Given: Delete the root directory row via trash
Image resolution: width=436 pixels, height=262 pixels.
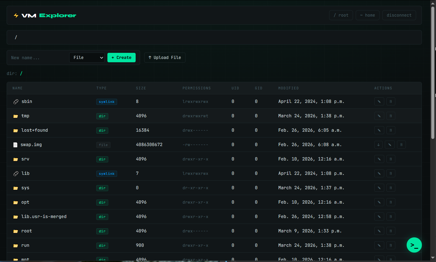Looking at the screenshot, I should coord(391,231).
